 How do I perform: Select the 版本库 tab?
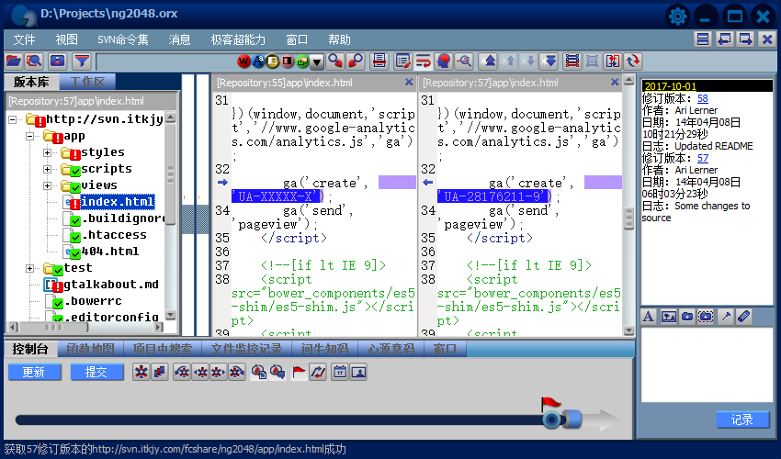pyautogui.click(x=31, y=82)
